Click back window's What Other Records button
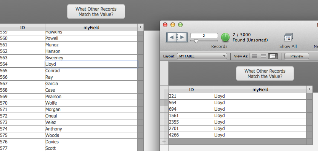The image size is (318, 151). tap(96, 11)
